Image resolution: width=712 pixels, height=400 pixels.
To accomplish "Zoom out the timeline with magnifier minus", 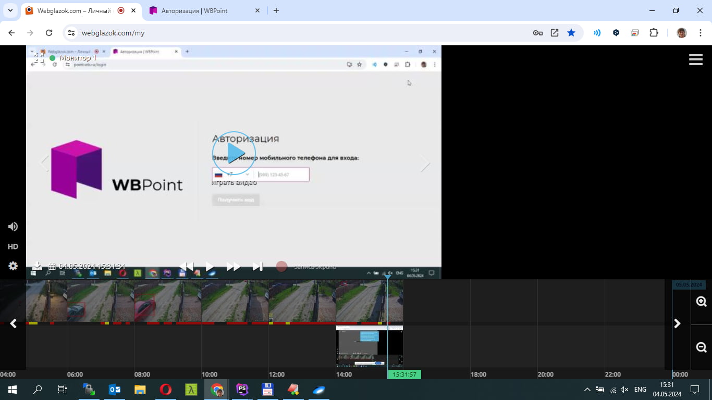I will coord(701,347).
